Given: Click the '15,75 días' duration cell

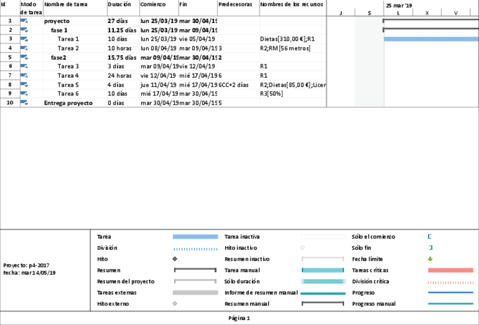Looking at the screenshot, I should [x=122, y=58].
